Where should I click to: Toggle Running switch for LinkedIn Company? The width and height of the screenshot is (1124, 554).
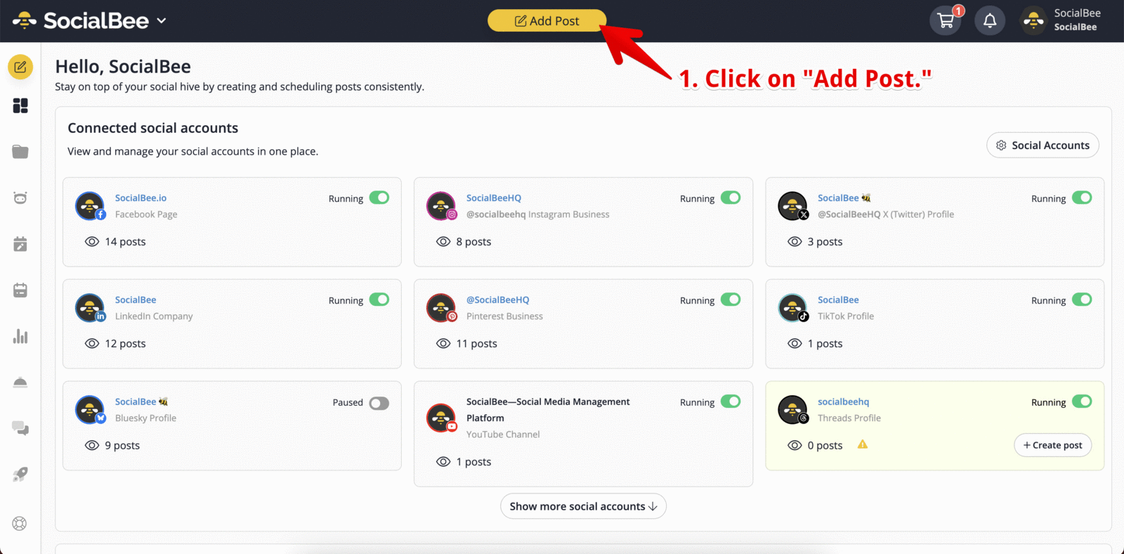pyautogui.click(x=379, y=299)
